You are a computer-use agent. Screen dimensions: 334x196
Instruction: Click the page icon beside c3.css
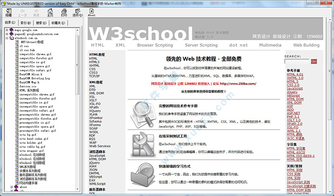tap(17, 46)
